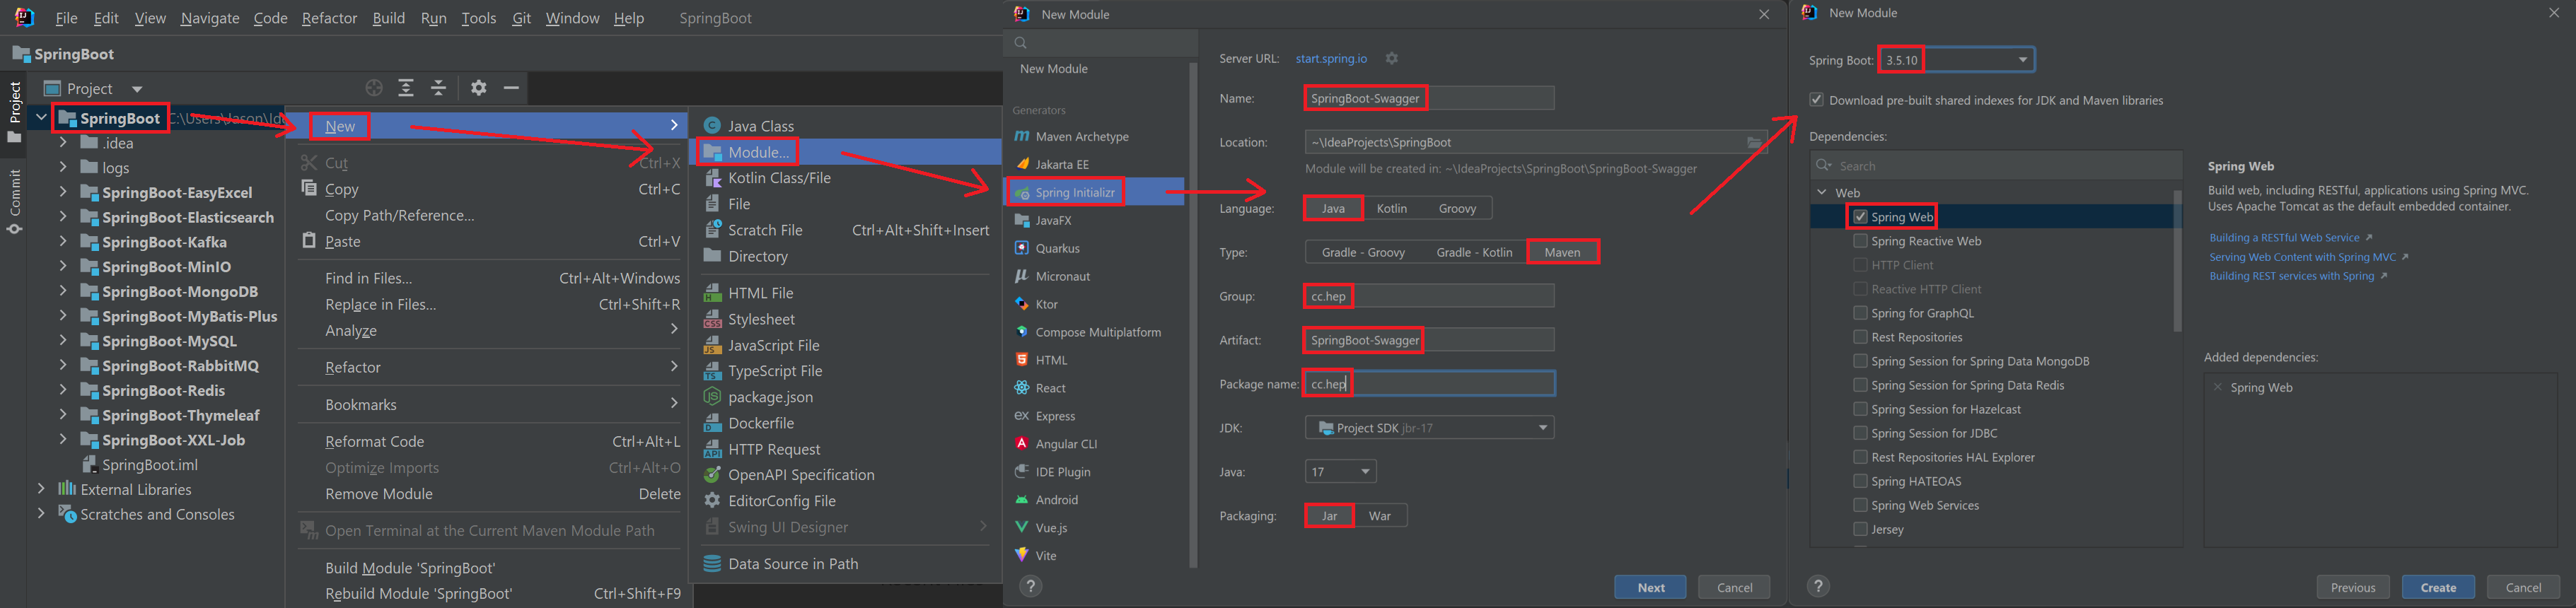This screenshot has width=2576, height=608.
Task: Open the Refactor menu in menu bar
Action: 329,18
